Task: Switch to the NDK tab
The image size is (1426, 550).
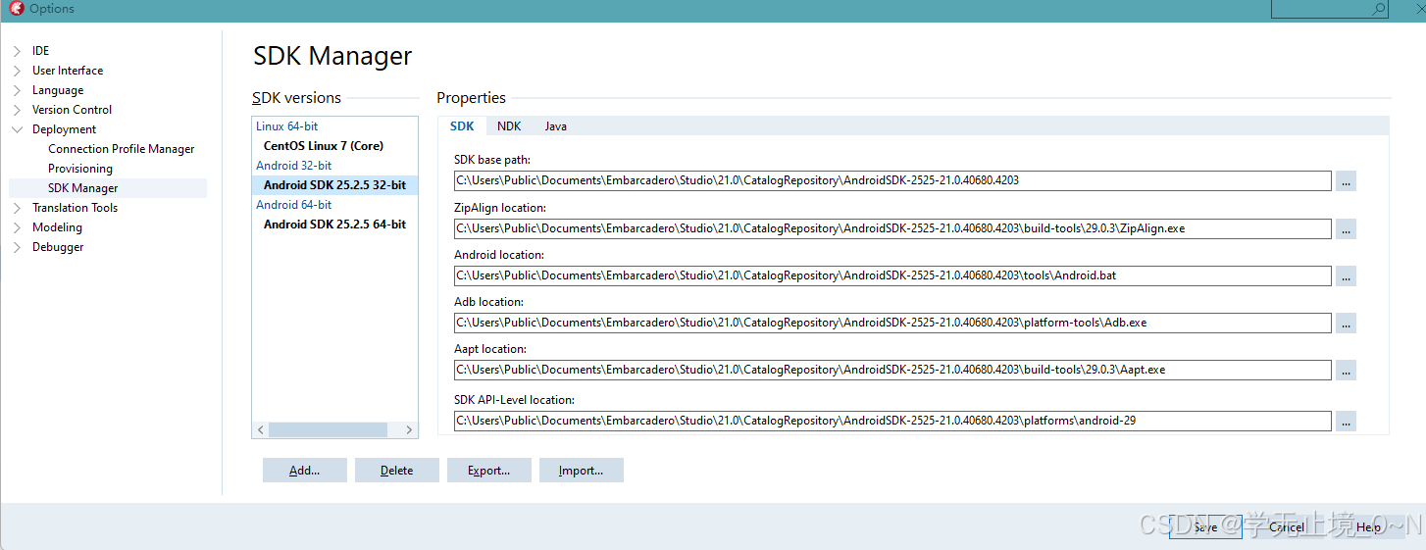Action: coord(509,126)
